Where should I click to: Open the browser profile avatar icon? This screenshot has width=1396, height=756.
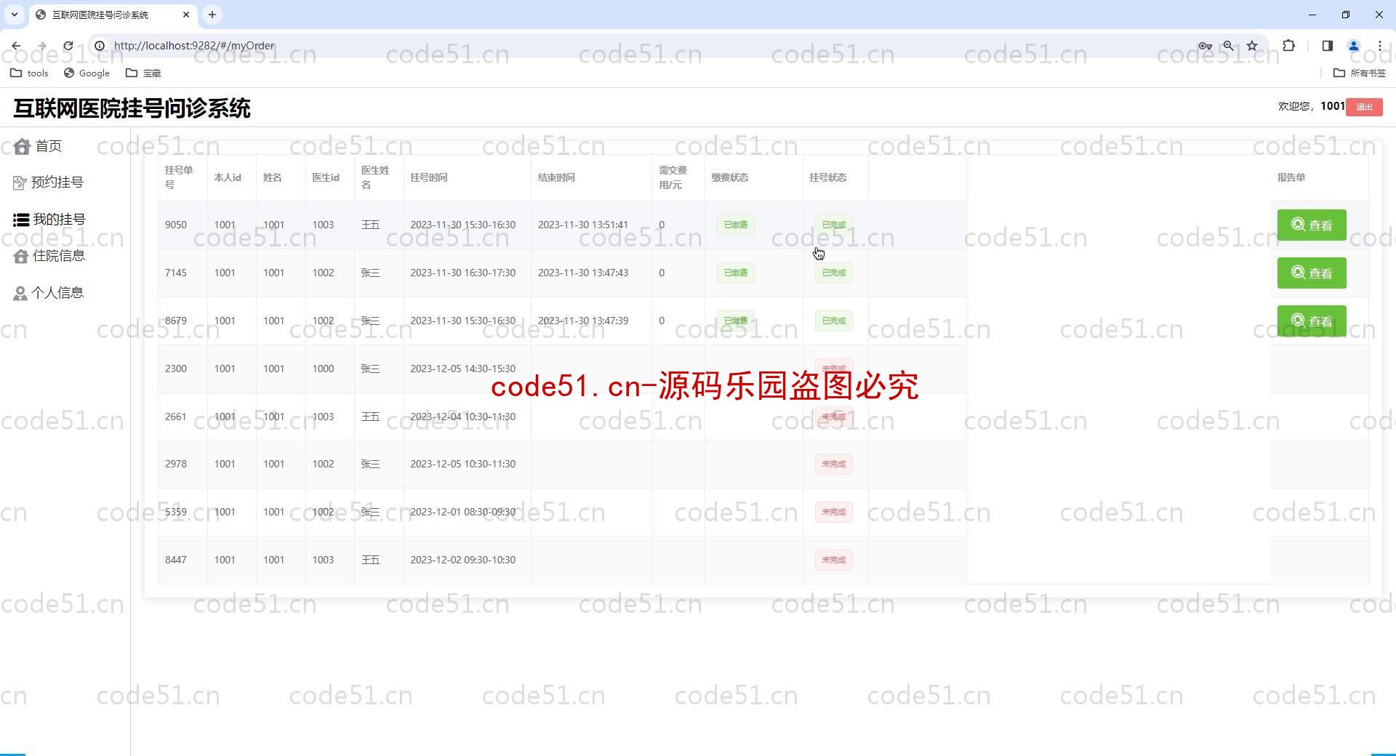point(1354,46)
